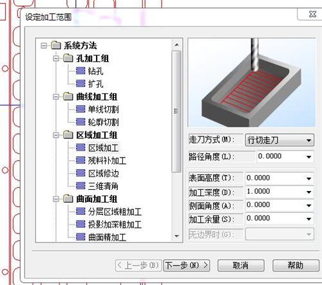Click the 单线切割 method icon

80,109
